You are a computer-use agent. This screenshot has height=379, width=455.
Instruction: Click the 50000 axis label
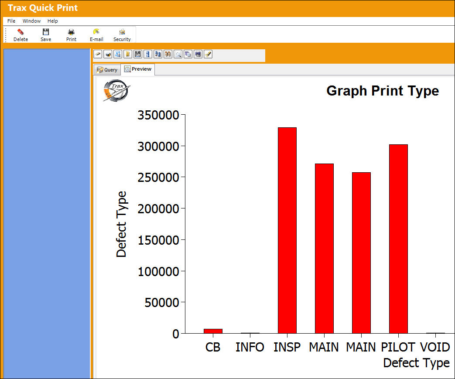click(x=162, y=302)
